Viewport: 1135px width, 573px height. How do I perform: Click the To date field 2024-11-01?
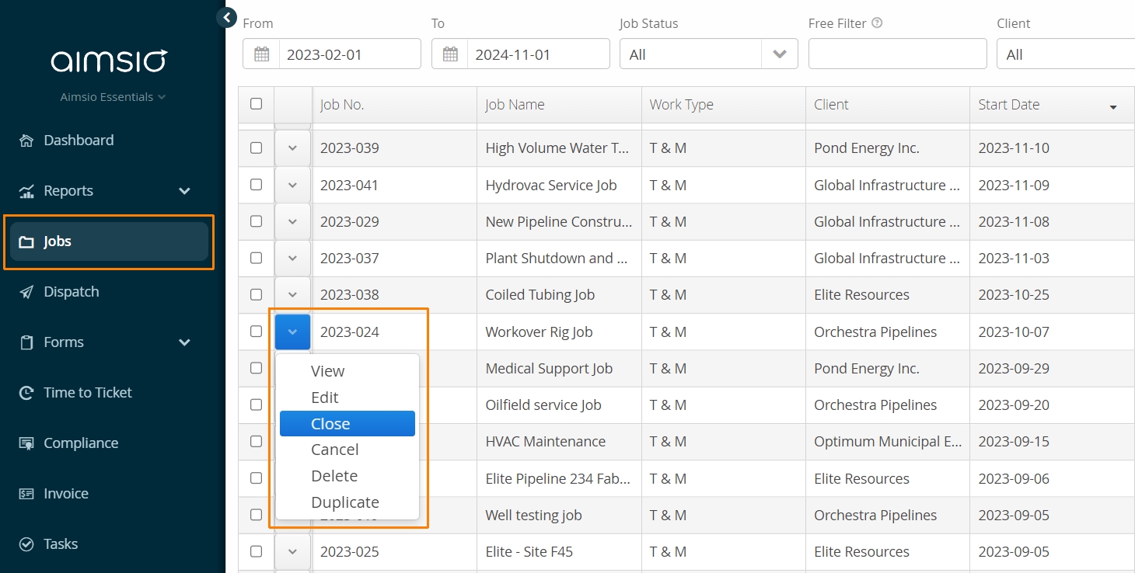point(538,54)
